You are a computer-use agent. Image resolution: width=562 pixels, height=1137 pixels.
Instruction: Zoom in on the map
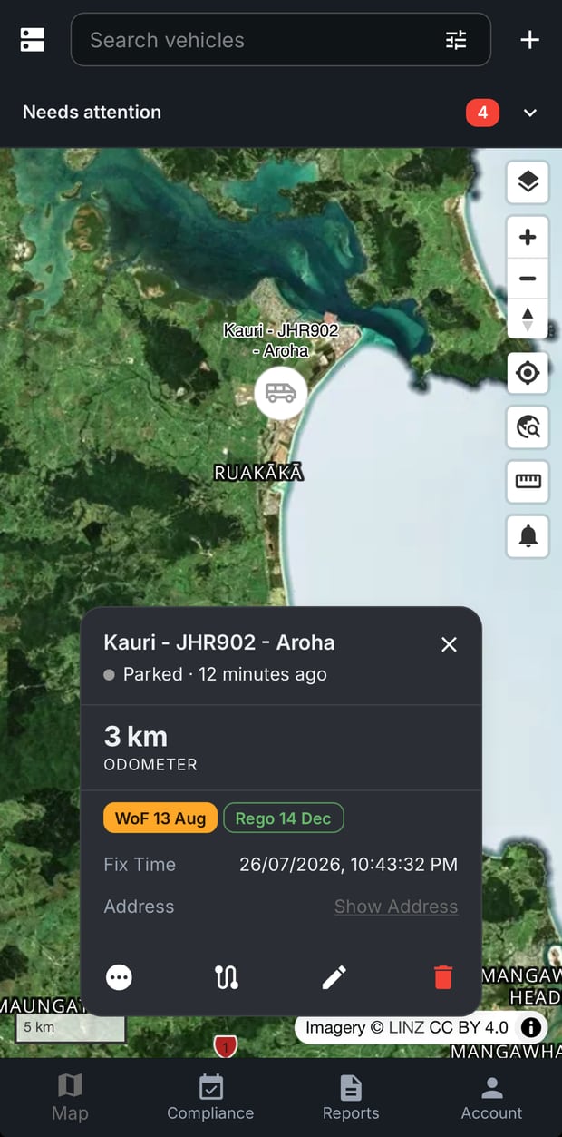pyautogui.click(x=528, y=238)
